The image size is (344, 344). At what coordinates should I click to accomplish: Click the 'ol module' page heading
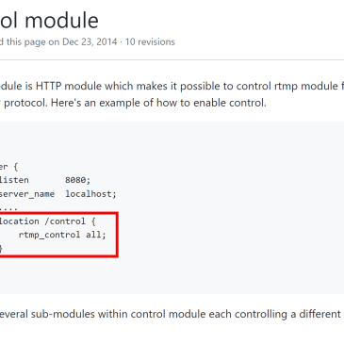click(x=49, y=21)
